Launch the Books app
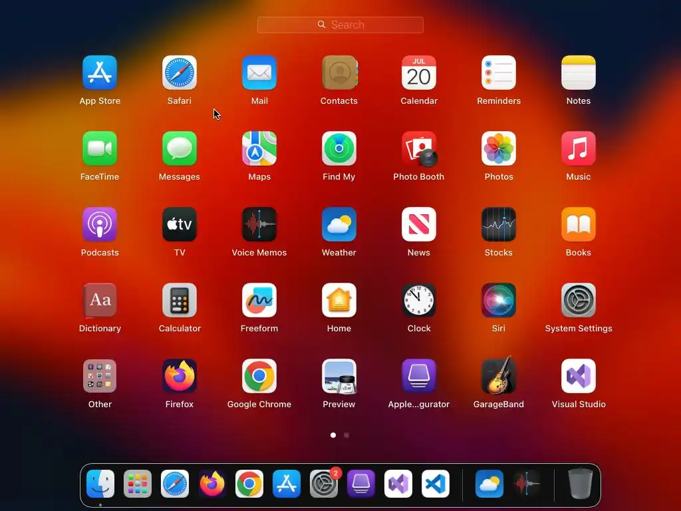The height and width of the screenshot is (511, 681). (x=579, y=224)
